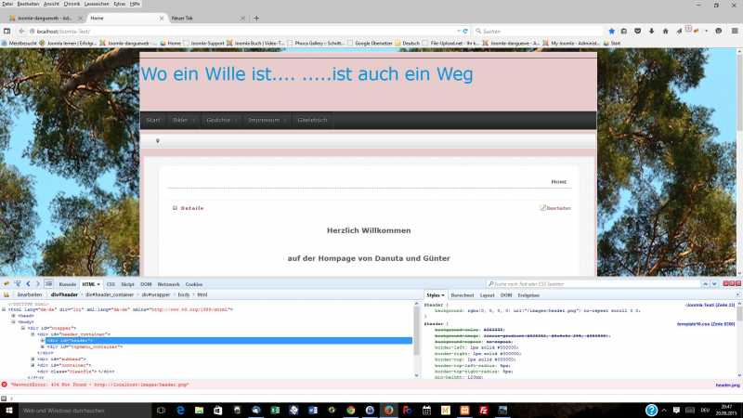The image size is (743, 418).
Task: Click the edit icon next to Bearbeiten on the page
Action: click(542, 207)
